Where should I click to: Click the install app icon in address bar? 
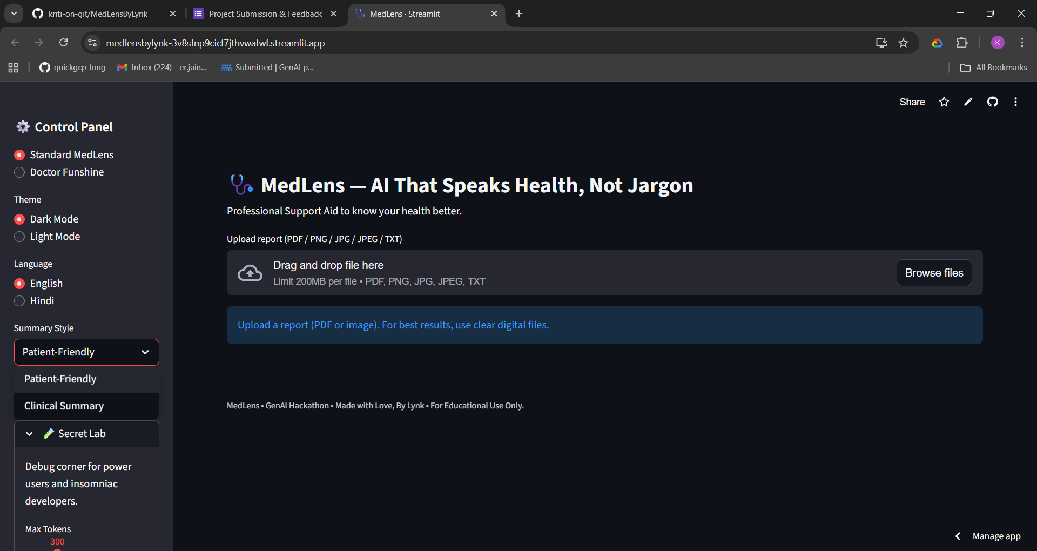[881, 43]
